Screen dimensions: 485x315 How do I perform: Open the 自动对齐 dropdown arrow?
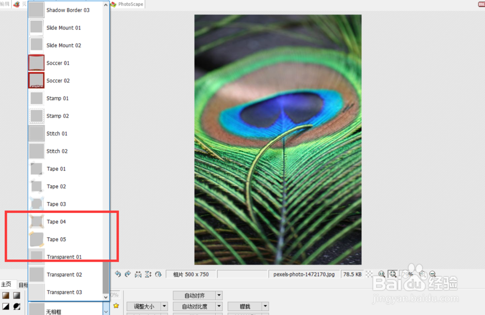point(219,295)
